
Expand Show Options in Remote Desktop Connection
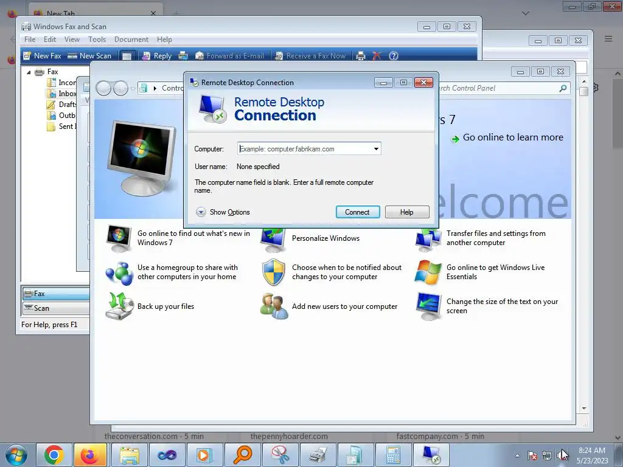point(223,212)
